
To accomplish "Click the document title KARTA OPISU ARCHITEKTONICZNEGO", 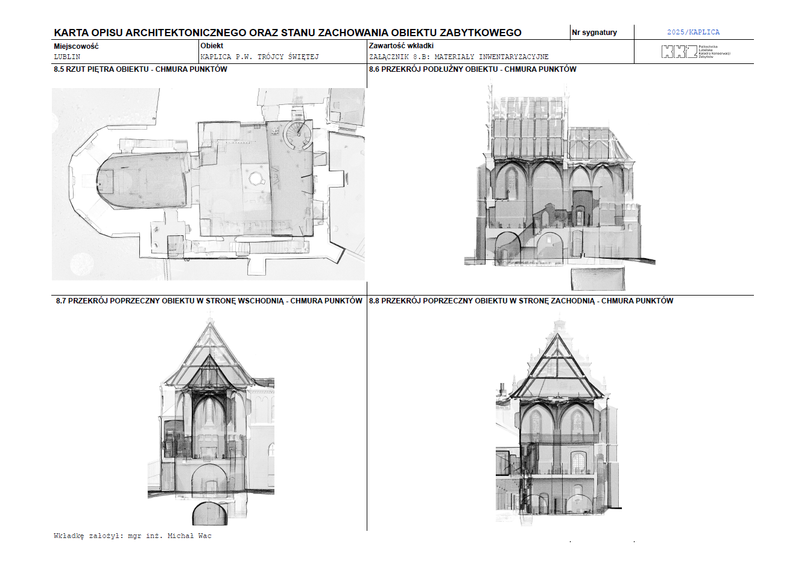I will [x=288, y=33].
